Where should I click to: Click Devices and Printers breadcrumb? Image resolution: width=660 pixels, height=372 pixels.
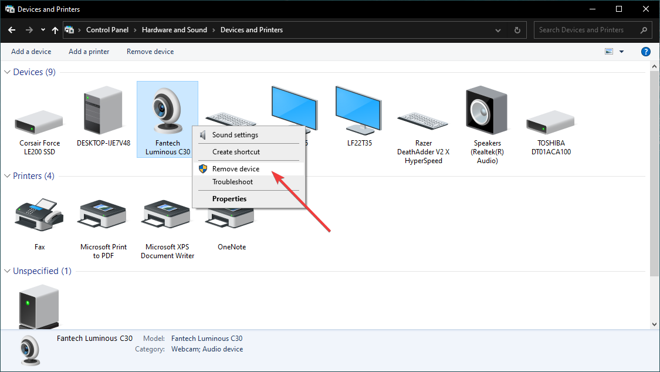(252, 30)
